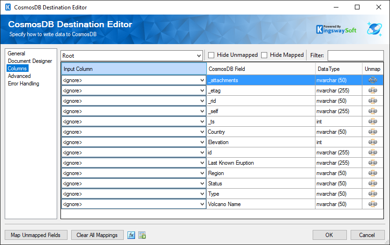Go to the General page
Image resolution: width=390 pixels, height=245 pixels.
pyautogui.click(x=16, y=54)
